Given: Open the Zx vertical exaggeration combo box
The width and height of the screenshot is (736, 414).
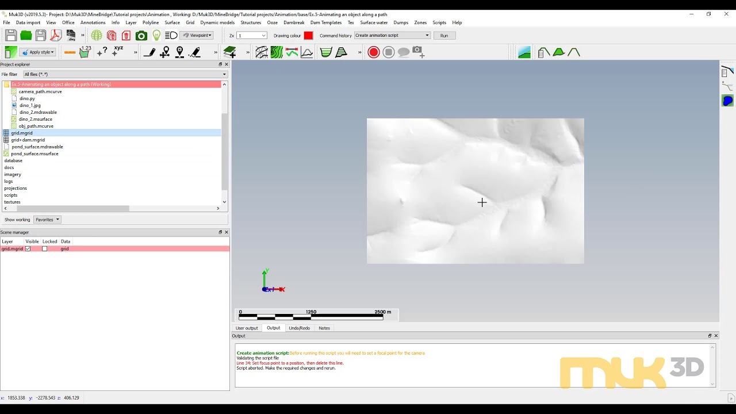Looking at the screenshot, I should click(x=252, y=36).
